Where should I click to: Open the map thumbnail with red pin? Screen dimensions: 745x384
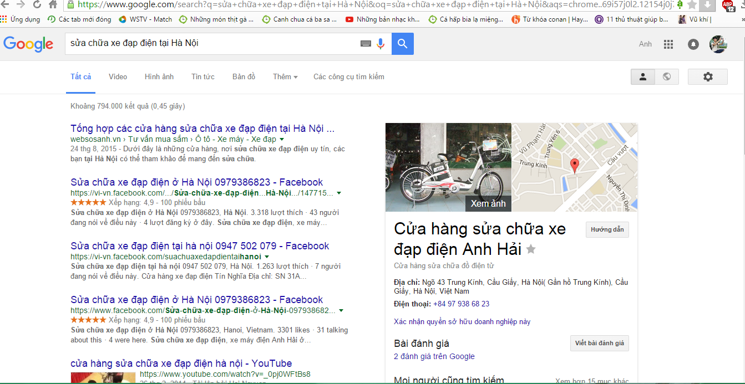(574, 167)
